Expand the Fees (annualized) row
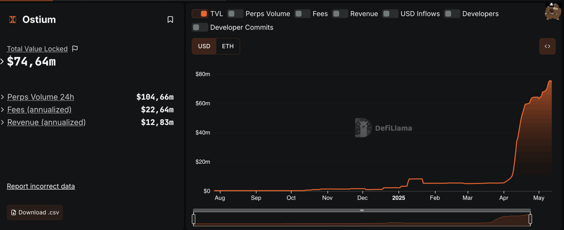Screen dimensions: 564x230 click(x=2, y=110)
